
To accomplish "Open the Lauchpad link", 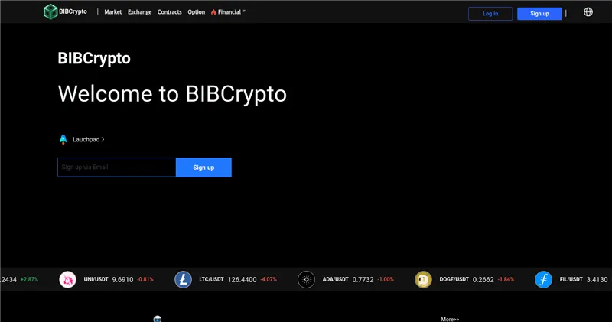I will (x=88, y=140).
